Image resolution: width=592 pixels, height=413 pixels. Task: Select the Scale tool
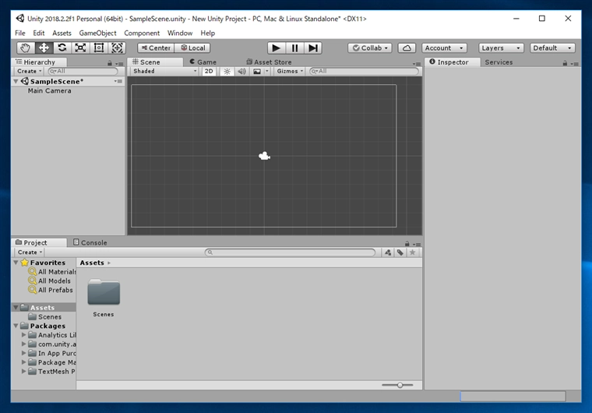click(80, 48)
